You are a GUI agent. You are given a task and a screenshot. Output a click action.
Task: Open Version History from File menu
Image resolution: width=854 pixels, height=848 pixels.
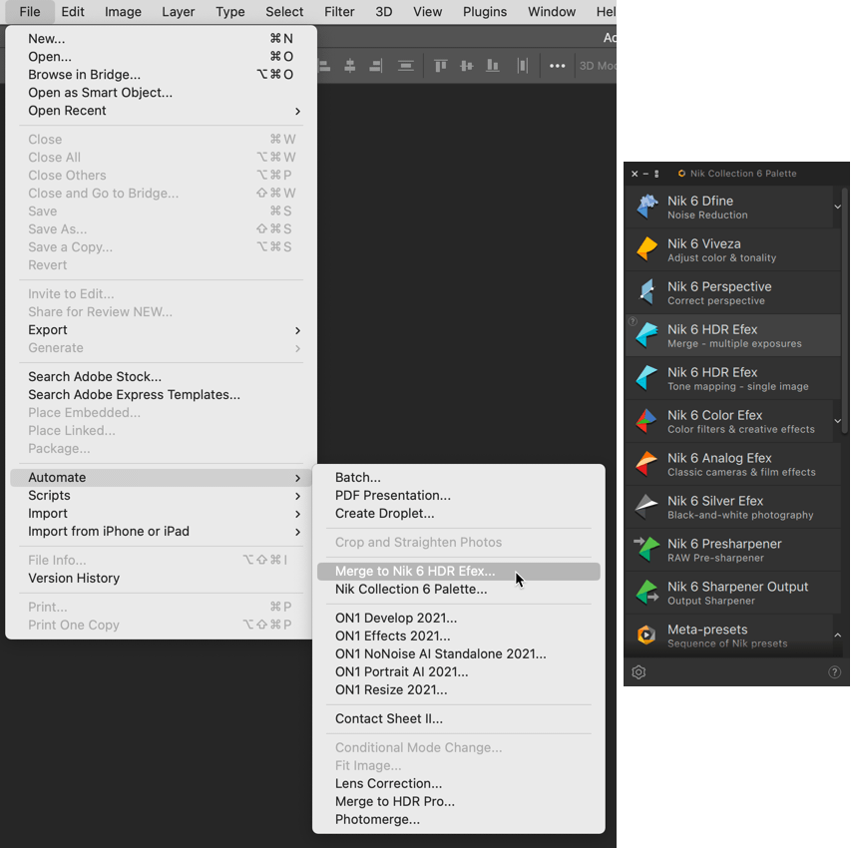(x=162, y=579)
